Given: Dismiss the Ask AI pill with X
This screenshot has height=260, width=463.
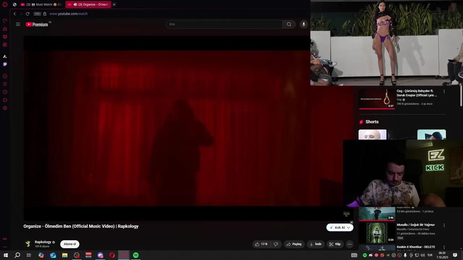Looking at the screenshot, I should 351,223.
